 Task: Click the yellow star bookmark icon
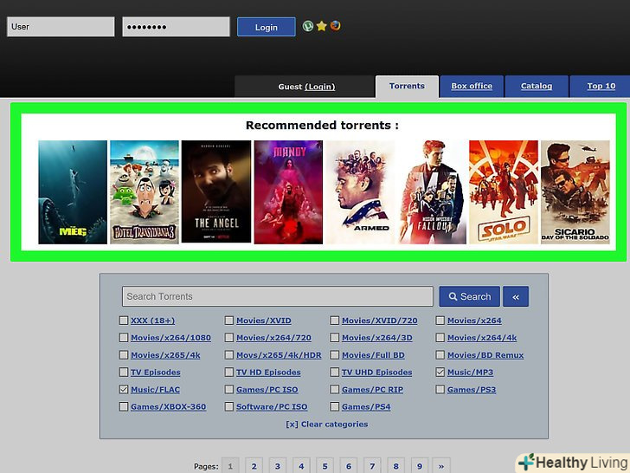(x=321, y=26)
